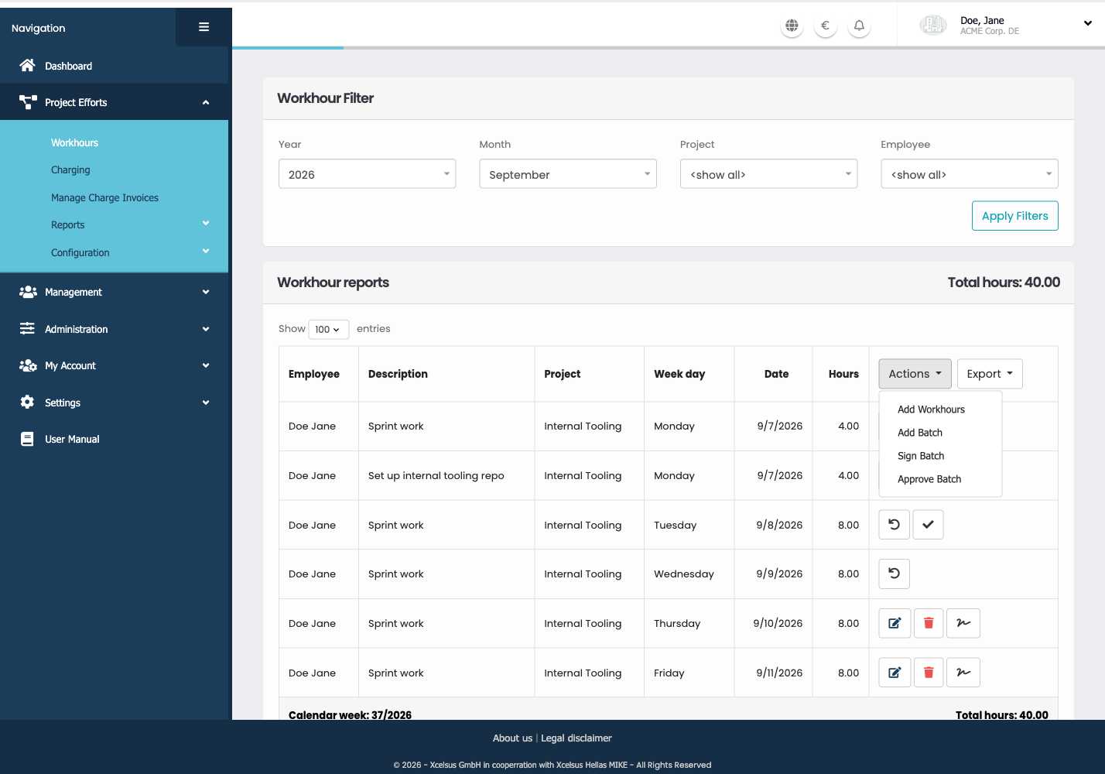This screenshot has height=774, width=1105.
Task: Click the User Manual book icon
Action: coord(27,439)
